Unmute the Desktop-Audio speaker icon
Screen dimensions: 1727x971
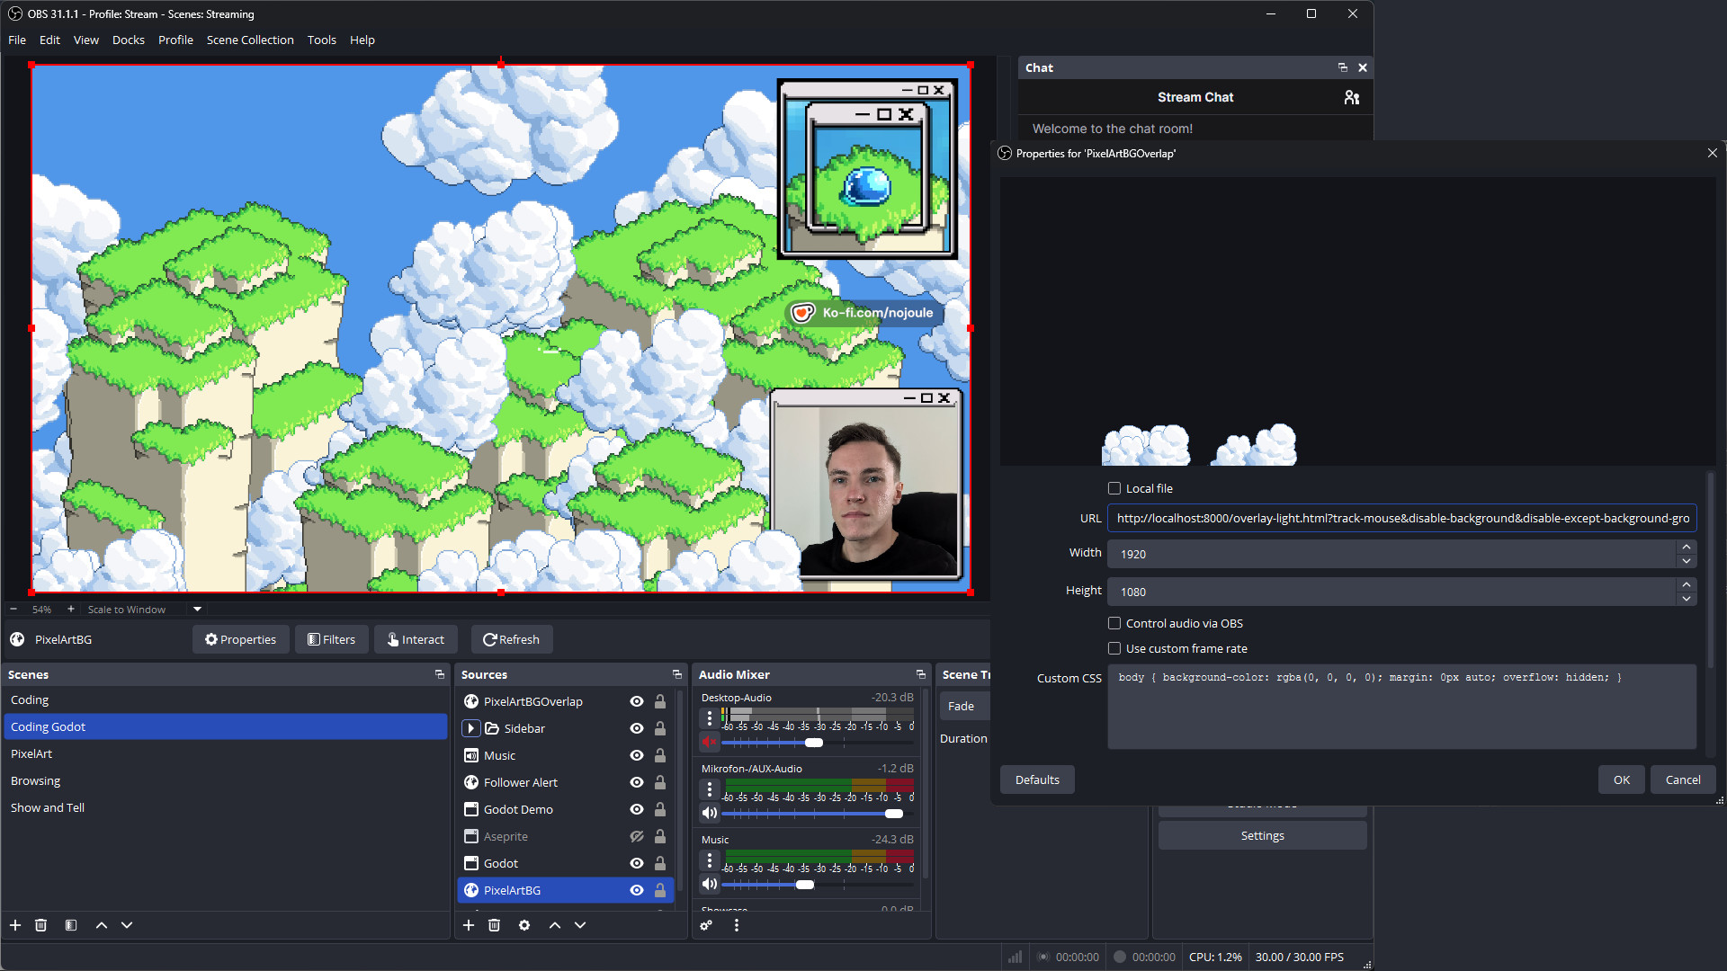point(710,743)
